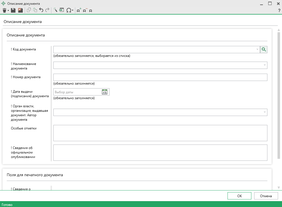Click the Номер документа input field

pyautogui.click(x=160, y=77)
